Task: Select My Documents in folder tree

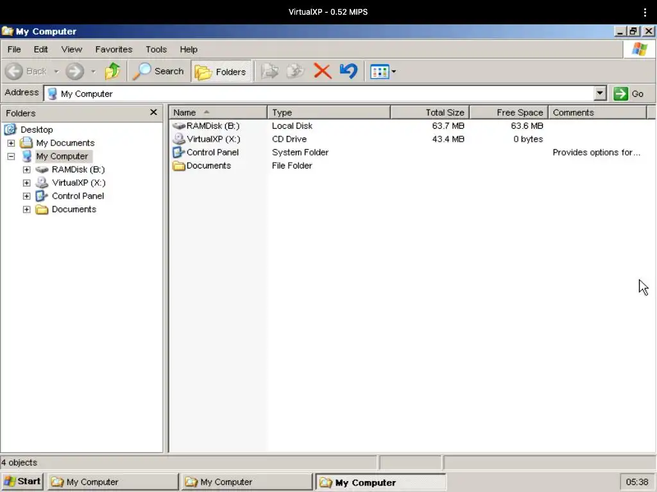Action: [x=65, y=143]
